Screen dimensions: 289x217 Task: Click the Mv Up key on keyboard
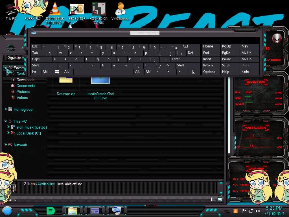[249, 53]
